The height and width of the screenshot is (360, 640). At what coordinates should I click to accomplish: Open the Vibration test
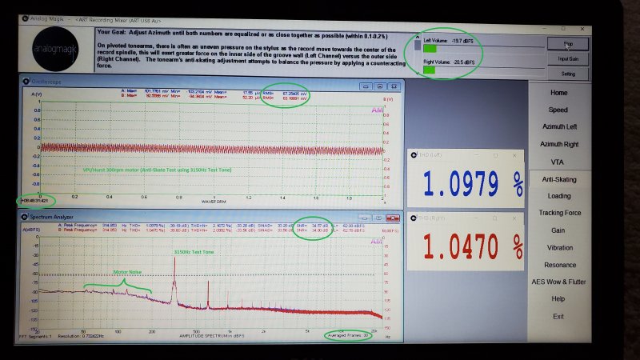pyautogui.click(x=559, y=248)
